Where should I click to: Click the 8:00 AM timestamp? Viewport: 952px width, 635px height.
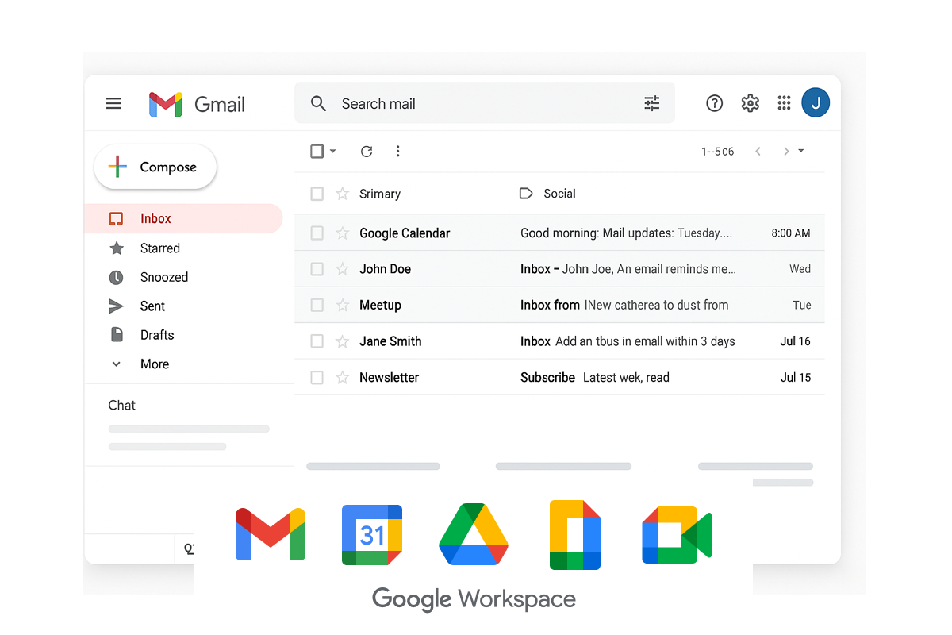tap(791, 233)
